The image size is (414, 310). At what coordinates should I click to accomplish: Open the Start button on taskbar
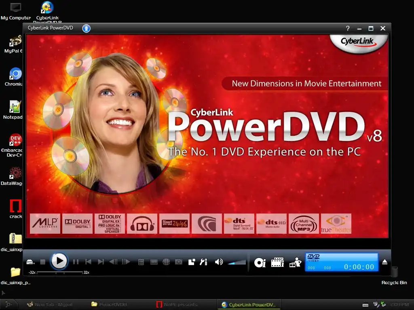pos(8,304)
